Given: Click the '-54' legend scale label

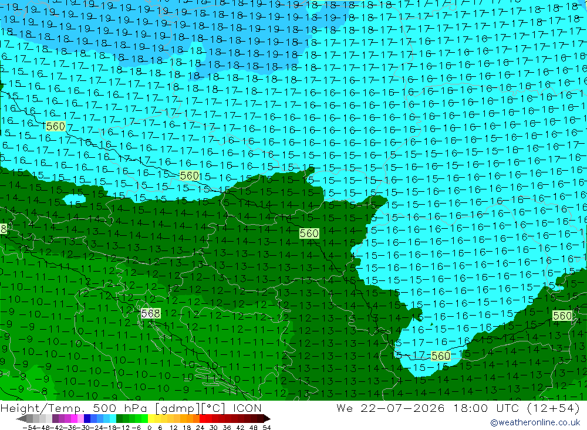Looking at the screenshot, I should tap(29, 428).
